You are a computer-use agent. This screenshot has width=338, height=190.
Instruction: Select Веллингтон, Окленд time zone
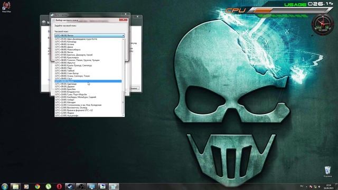[88, 108]
